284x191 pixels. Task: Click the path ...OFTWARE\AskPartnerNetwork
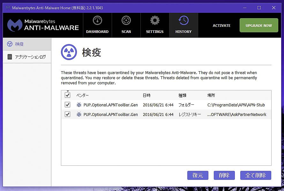coord(237,115)
